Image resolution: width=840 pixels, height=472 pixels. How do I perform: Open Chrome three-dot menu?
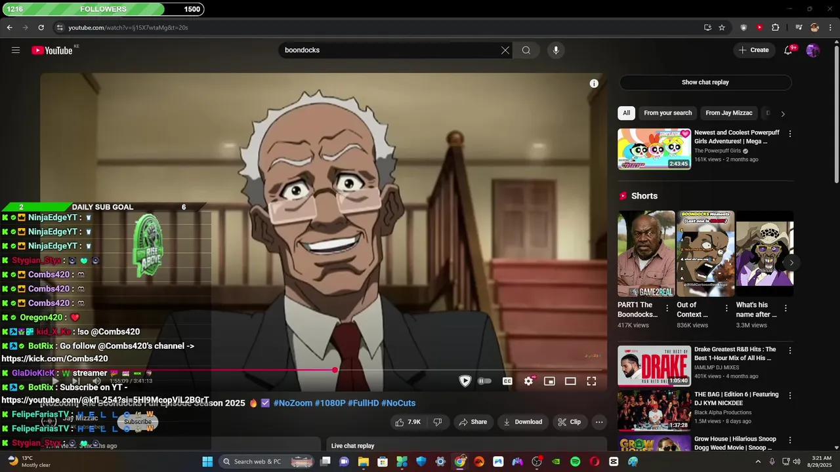[x=829, y=28]
